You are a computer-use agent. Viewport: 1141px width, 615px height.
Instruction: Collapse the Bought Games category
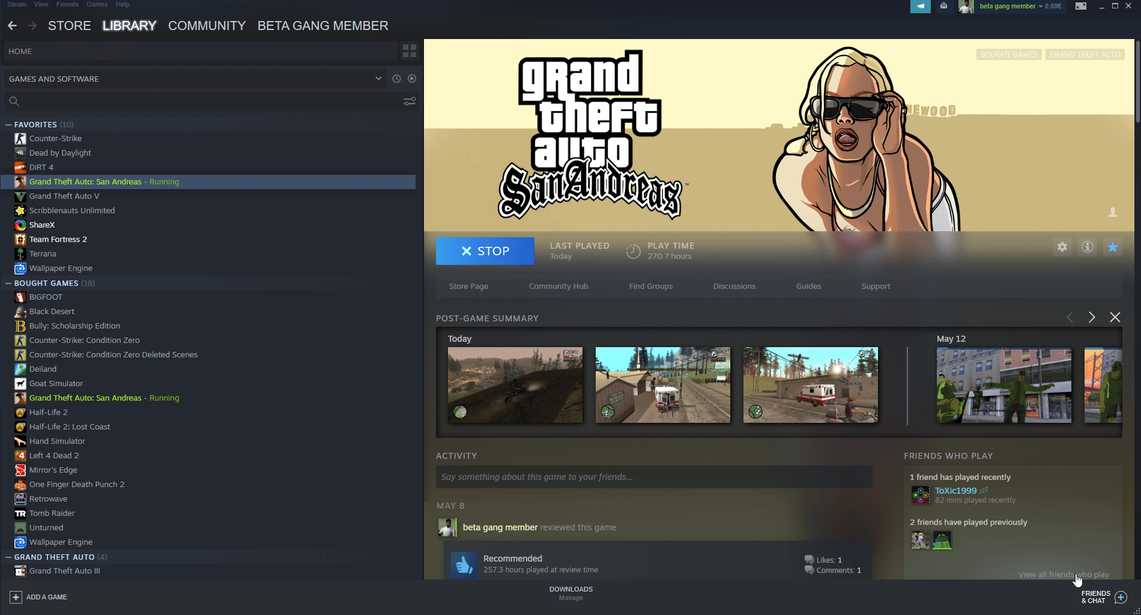point(8,283)
